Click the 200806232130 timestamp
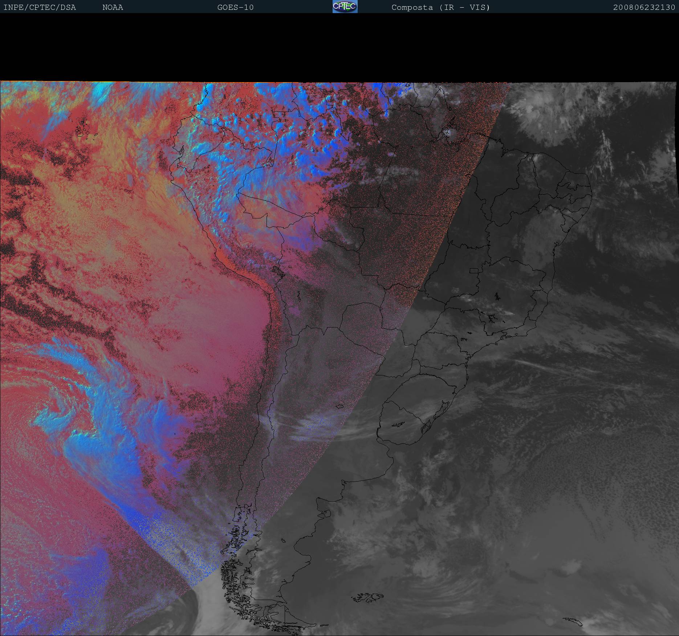This screenshot has height=636, width=679. [644, 8]
